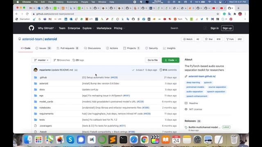The height and width of the screenshot is (147, 262).
Task: Switch to the Pull requests tab
Action: (68, 48)
